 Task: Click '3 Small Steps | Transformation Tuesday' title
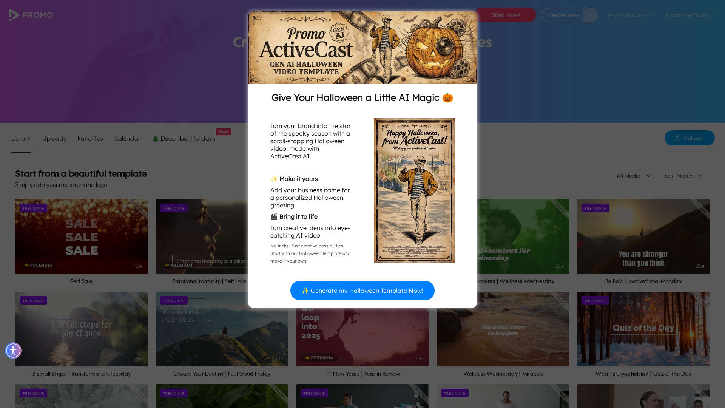[82, 374]
